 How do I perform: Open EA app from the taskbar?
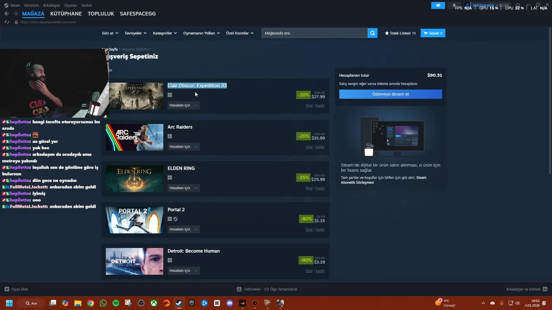(166, 303)
